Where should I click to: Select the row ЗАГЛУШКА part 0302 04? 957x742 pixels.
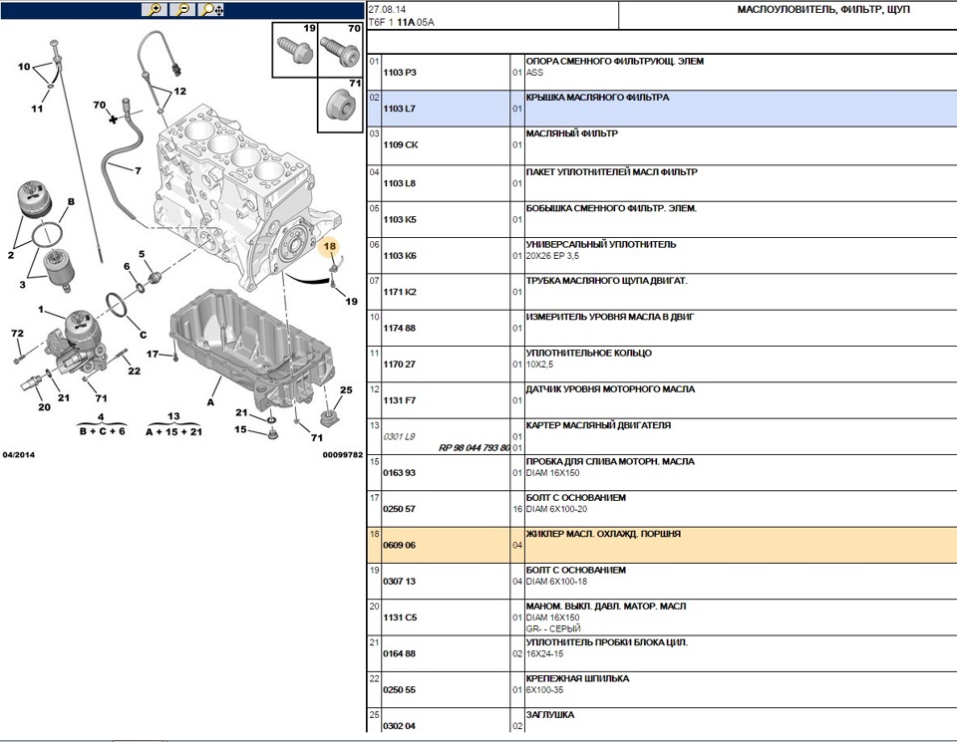point(662,721)
